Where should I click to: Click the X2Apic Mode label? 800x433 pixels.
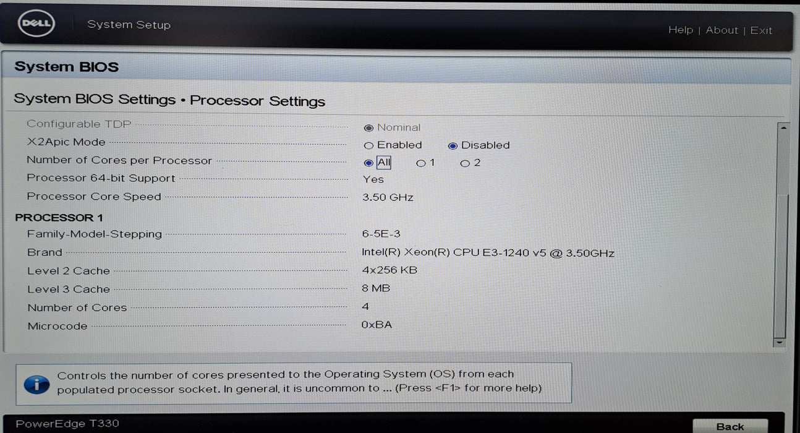coord(66,142)
